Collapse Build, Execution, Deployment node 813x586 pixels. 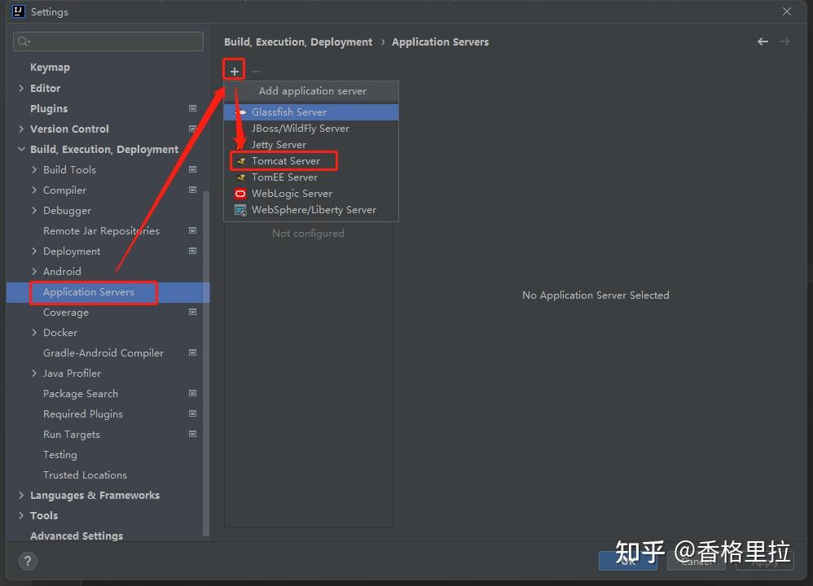coord(21,149)
